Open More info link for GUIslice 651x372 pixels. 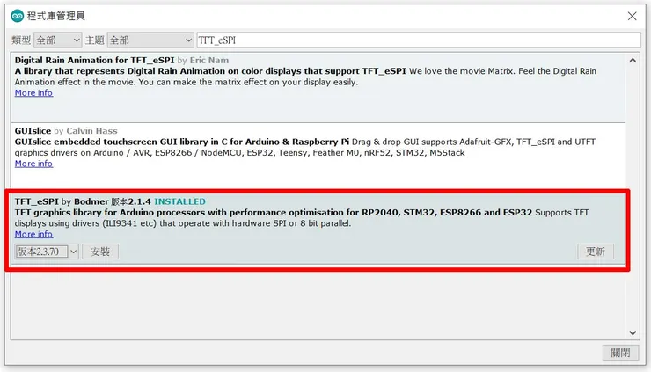point(33,164)
